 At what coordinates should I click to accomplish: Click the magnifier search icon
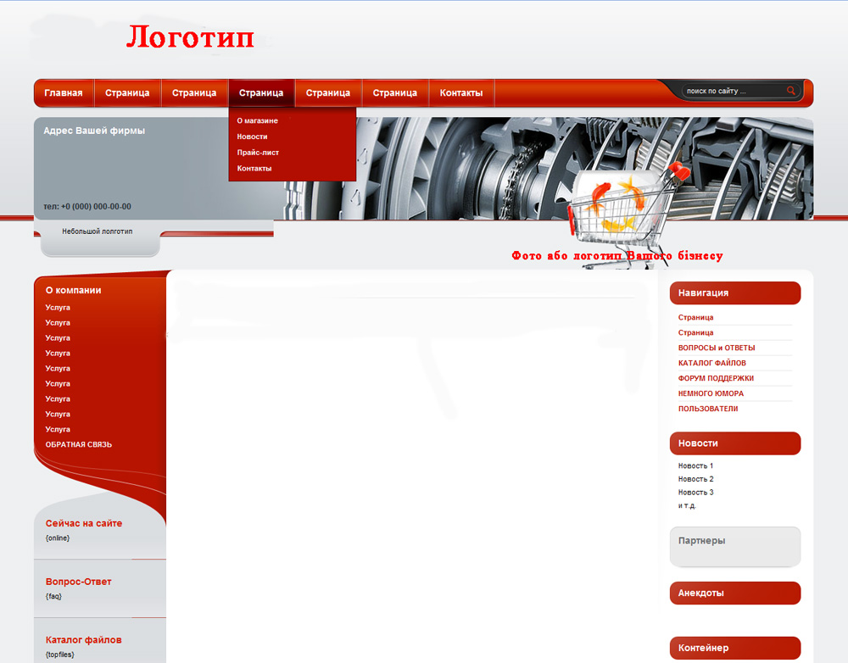click(x=790, y=91)
